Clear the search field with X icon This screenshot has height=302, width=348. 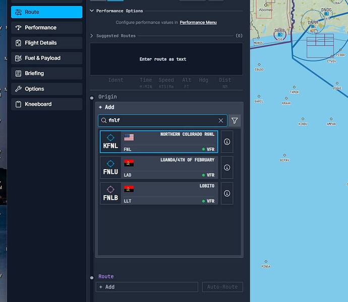[220, 120]
